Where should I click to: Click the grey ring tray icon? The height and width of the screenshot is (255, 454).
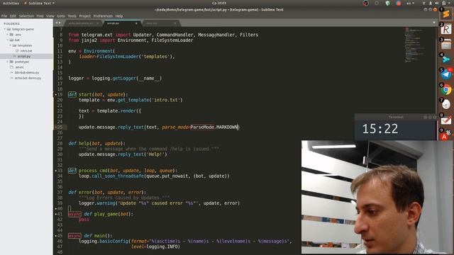pos(377,3)
